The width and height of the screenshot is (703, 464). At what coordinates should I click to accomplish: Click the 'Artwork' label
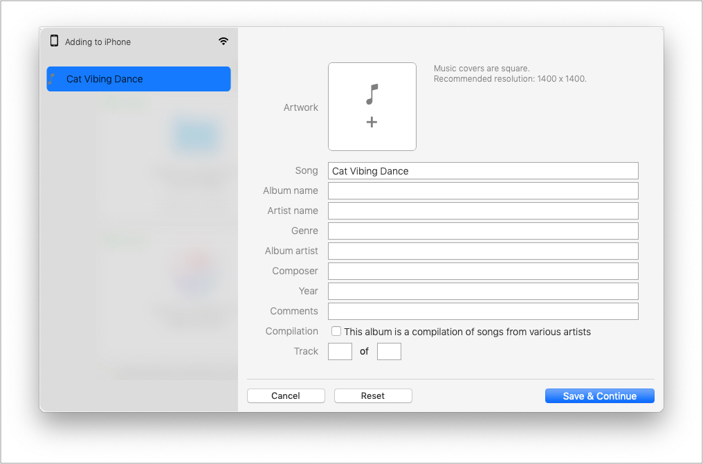point(300,107)
